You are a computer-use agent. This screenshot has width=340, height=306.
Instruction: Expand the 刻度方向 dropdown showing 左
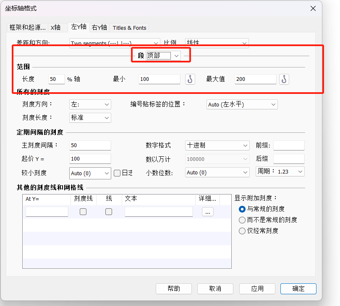[90, 104]
